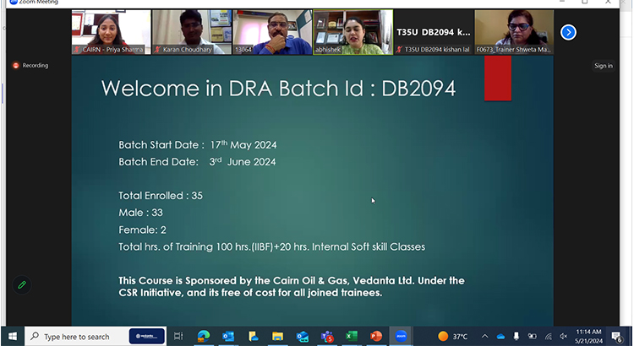Switch to Zoom app in taskbar

point(402,336)
